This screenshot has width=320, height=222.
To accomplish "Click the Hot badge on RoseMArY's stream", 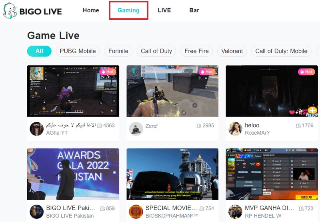I will [x=306, y=72].
